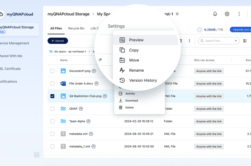Image resolution: width=251 pixels, height=166 pixels.
Task: Choose Preview in the context menu
Action: [145, 40]
